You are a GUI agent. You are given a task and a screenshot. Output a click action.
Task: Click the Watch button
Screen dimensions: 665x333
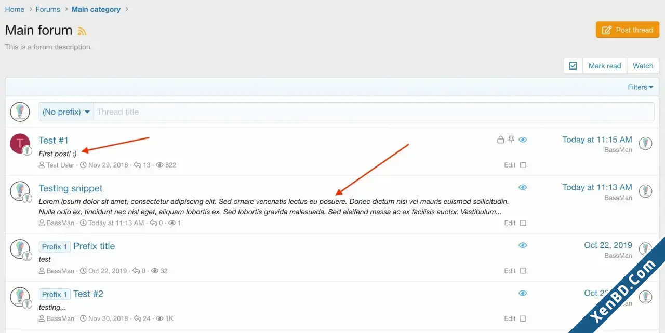[x=643, y=66]
